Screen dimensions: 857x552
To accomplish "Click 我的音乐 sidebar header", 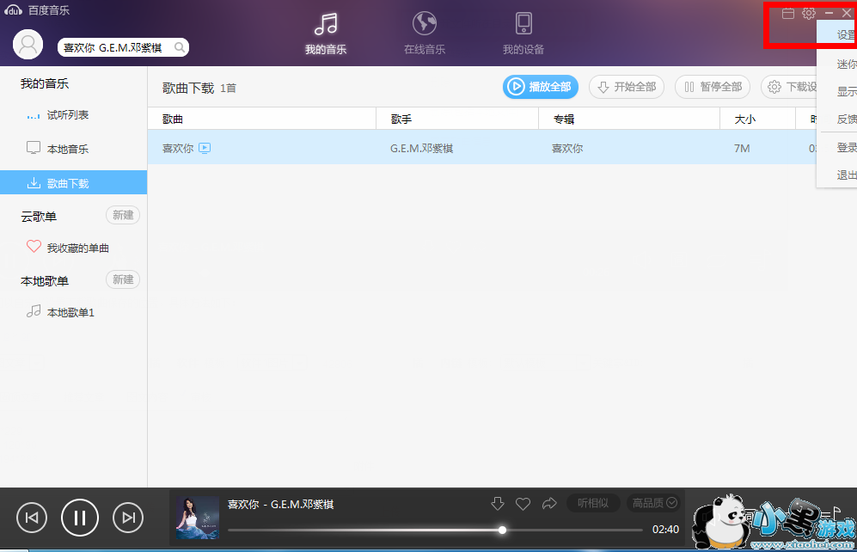I will [45, 83].
